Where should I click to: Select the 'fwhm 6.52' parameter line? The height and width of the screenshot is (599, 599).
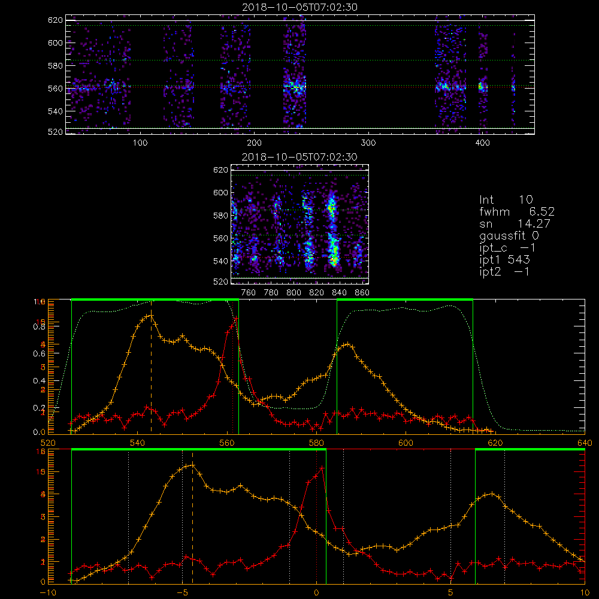point(516,211)
